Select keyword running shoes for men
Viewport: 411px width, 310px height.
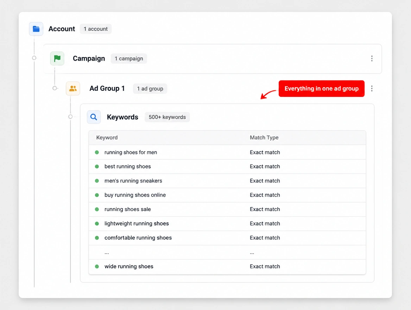pos(131,153)
